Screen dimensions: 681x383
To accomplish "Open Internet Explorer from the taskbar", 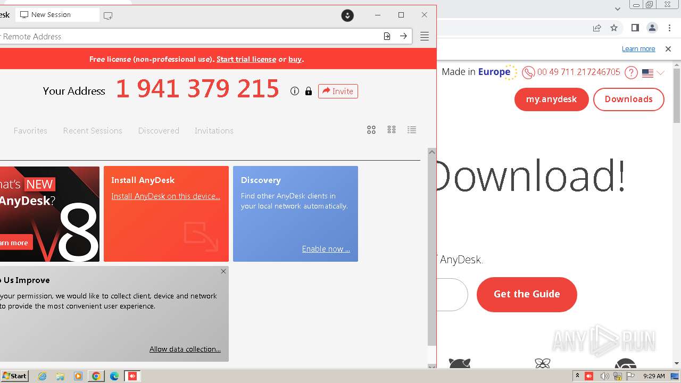I will tap(43, 376).
